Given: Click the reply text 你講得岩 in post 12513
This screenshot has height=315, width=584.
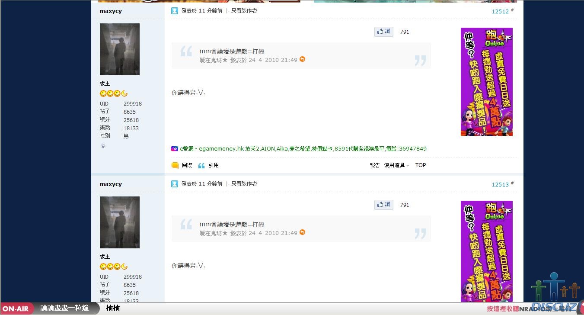Looking at the screenshot, I should point(188,266).
